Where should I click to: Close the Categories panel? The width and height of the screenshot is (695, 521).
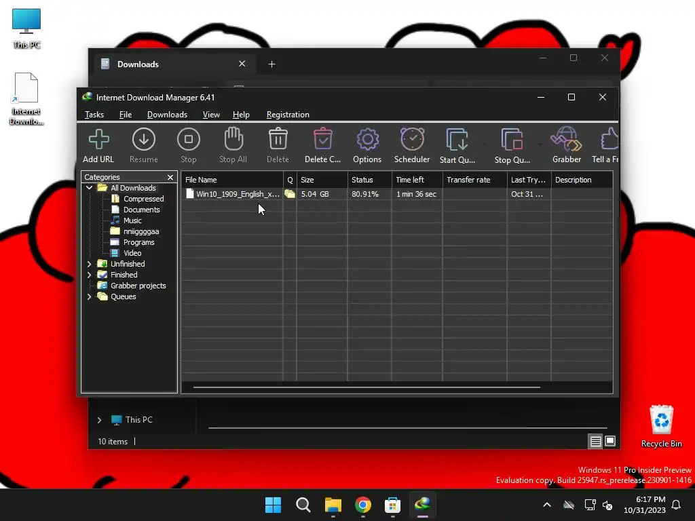point(170,177)
